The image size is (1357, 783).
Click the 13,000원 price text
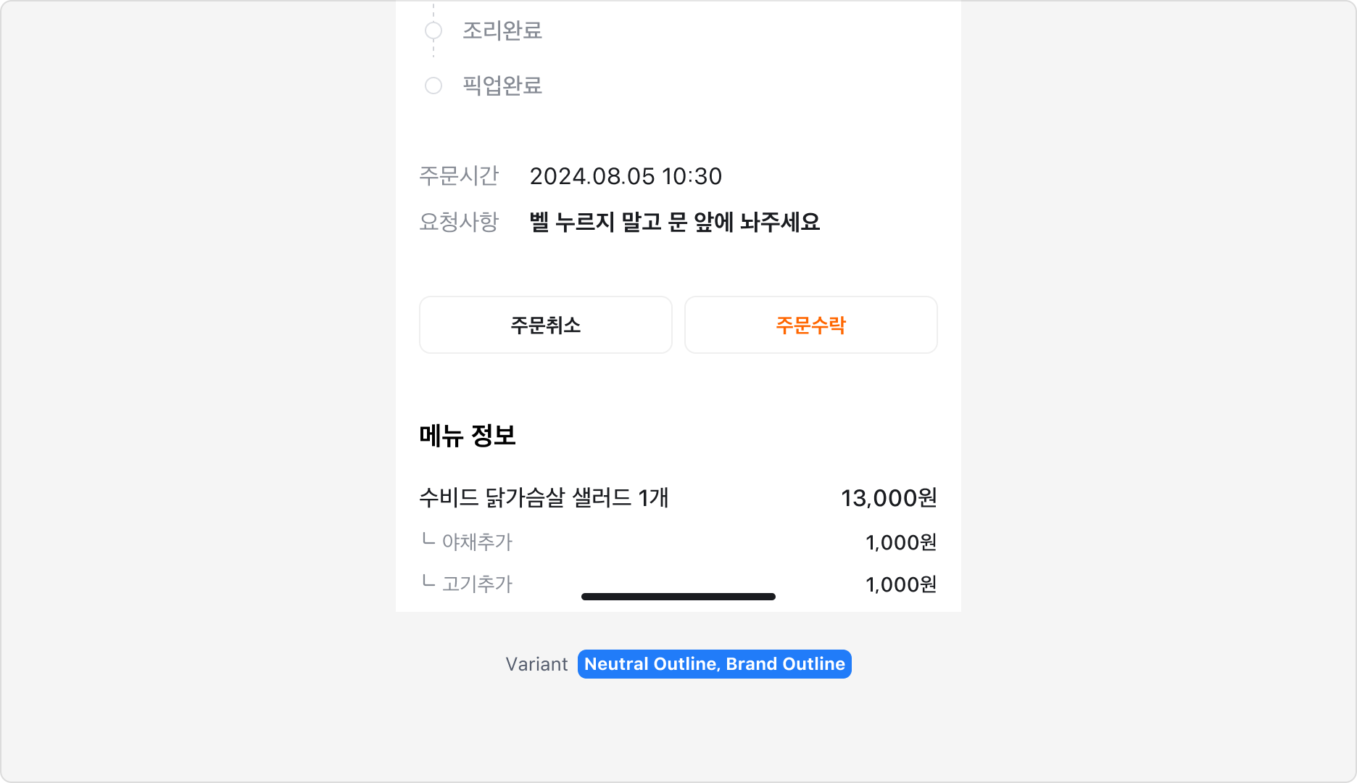click(889, 498)
